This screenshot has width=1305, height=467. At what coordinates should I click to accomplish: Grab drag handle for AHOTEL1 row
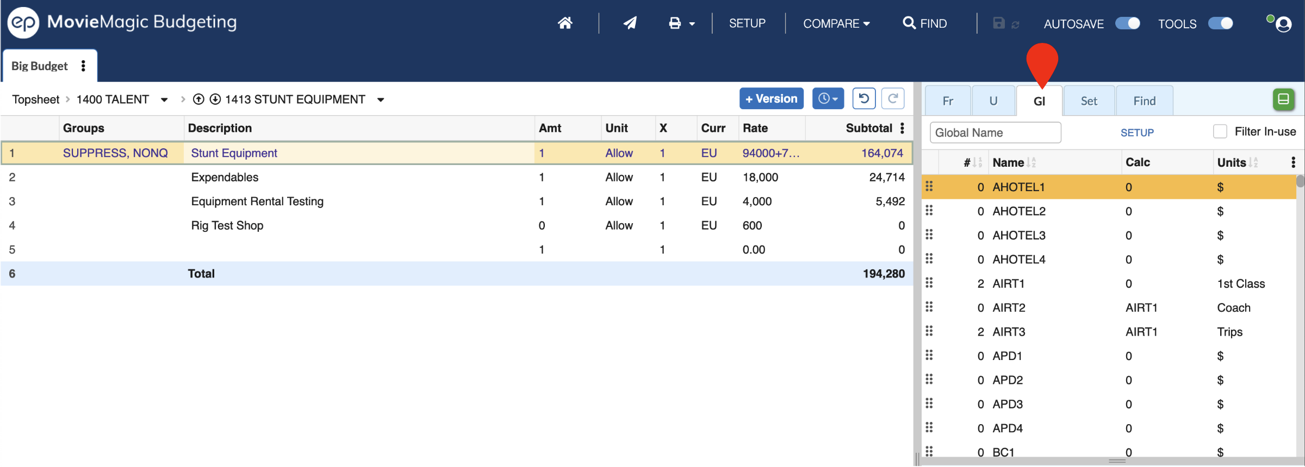click(x=929, y=186)
